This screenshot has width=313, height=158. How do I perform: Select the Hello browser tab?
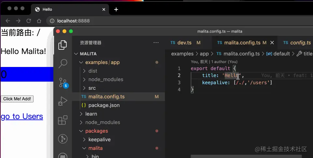click(x=70, y=9)
